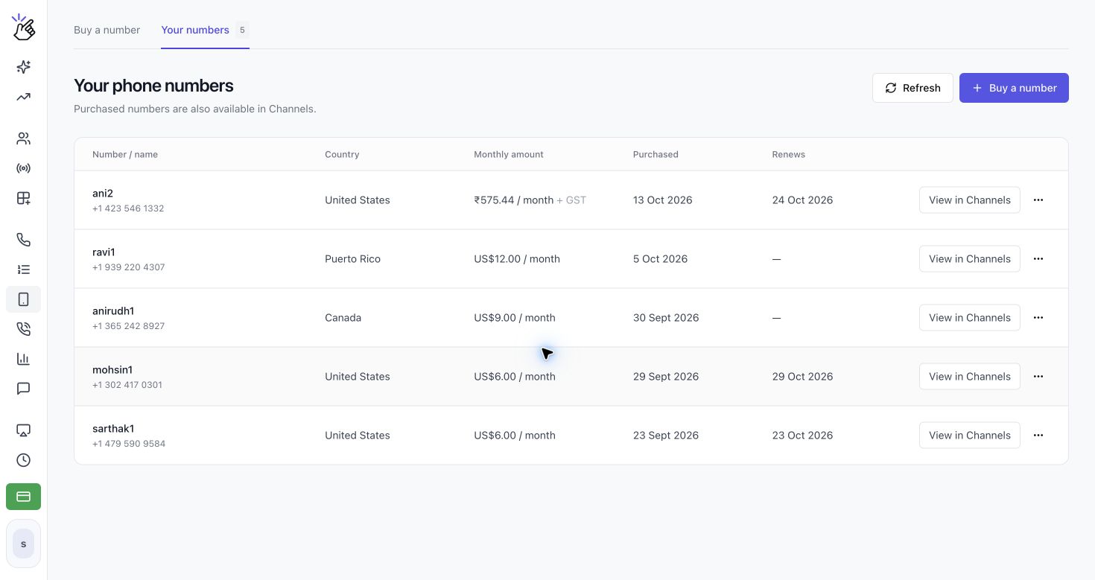The image size is (1095, 580).
Task: Click the Purchased column header
Action: tap(656, 154)
